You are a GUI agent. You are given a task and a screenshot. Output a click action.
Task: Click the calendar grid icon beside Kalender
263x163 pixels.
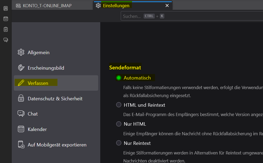point(21,129)
